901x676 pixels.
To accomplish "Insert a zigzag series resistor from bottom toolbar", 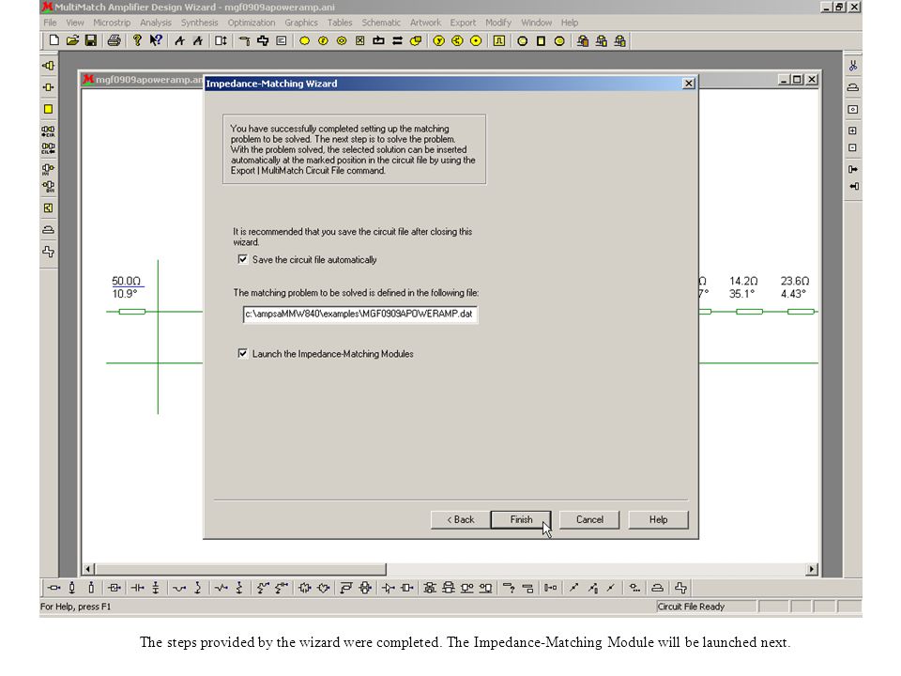I will [x=221, y=588].
